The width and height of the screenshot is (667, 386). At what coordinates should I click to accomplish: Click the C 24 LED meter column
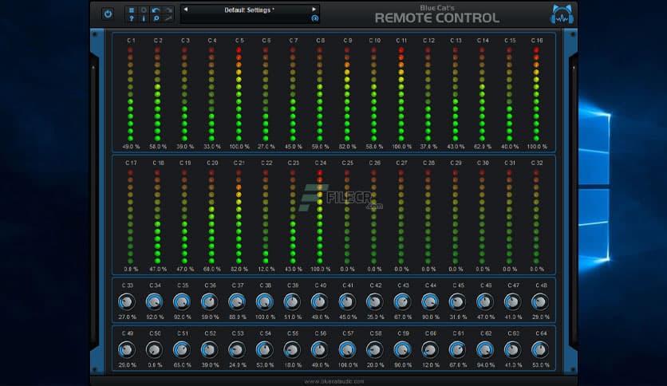tap(320, 217)
